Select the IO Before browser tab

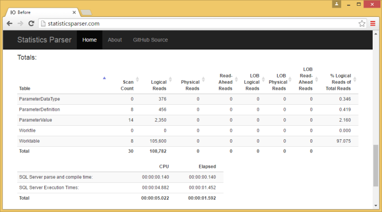pyautogui.click(x=43, y=12)
